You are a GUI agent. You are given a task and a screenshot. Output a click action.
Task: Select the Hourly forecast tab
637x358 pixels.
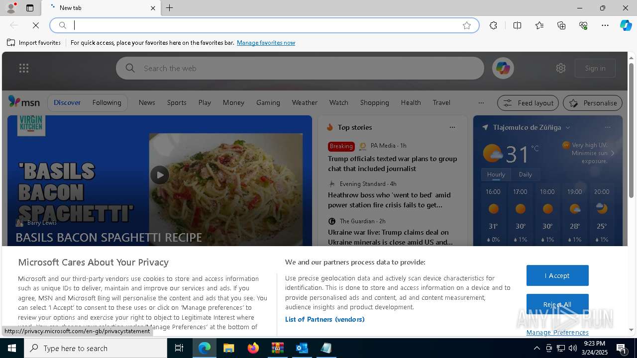tap(496, 175)
